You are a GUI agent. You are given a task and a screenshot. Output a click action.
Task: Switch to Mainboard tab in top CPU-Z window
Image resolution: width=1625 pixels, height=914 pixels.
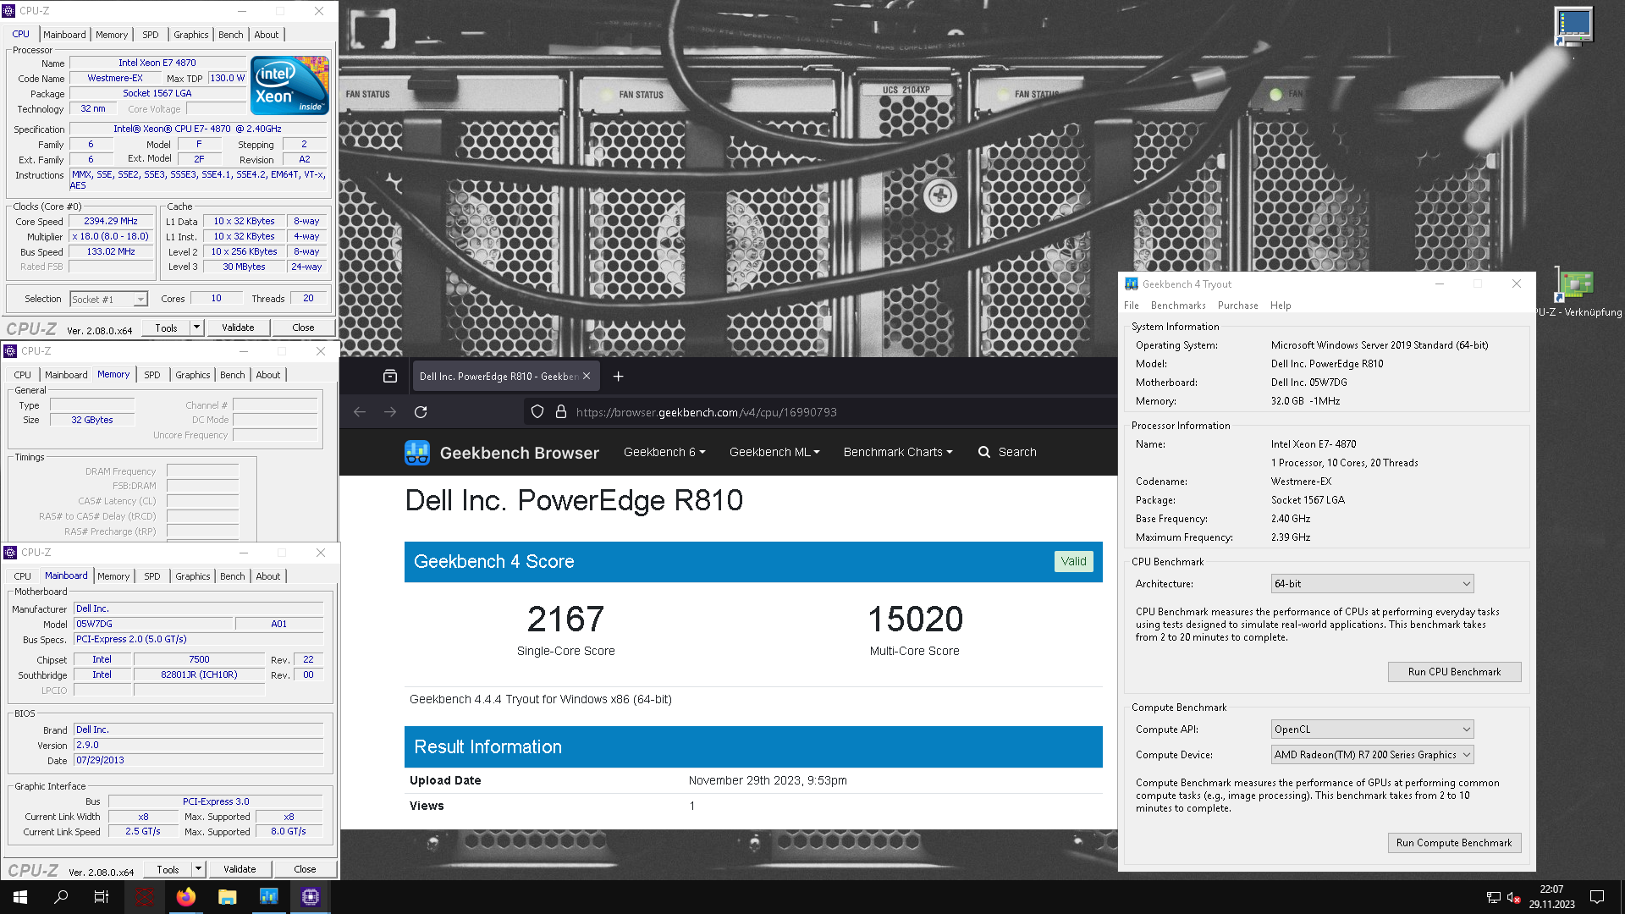point(64,35)
